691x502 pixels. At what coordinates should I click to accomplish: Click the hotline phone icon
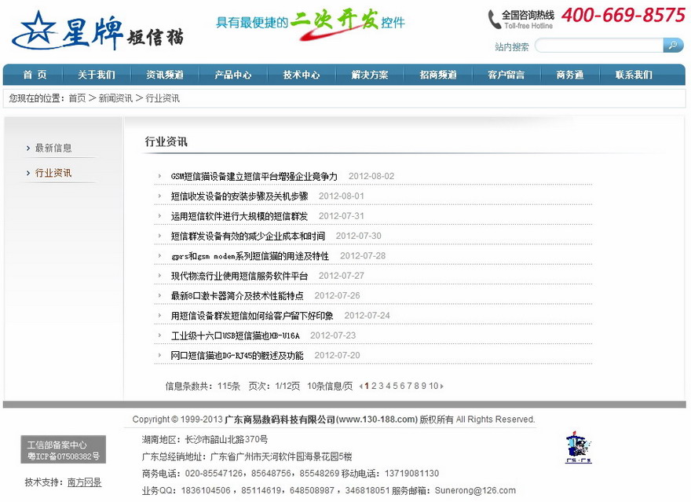pos(494,19)
